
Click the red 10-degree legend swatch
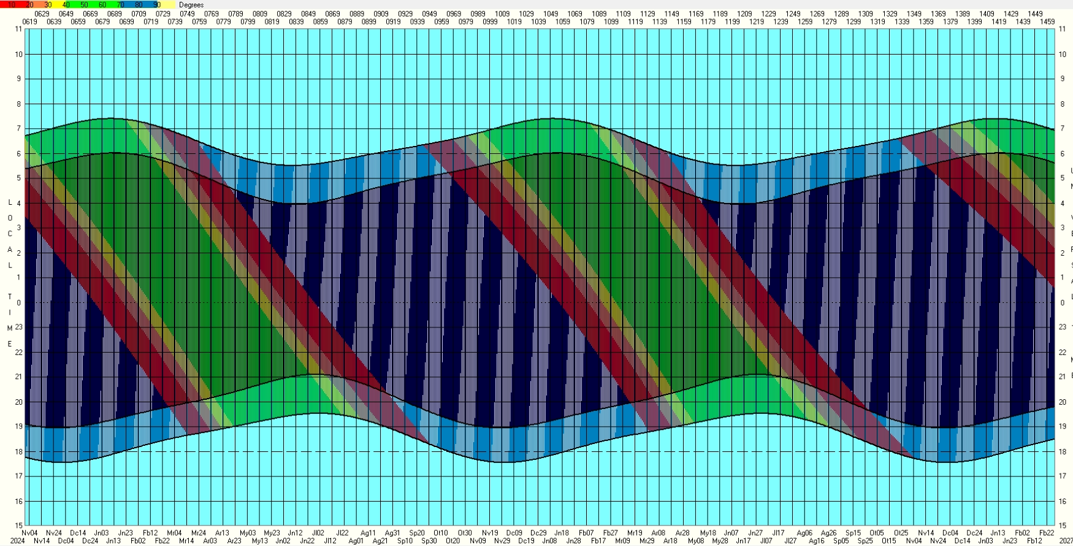[x=11, y=4]
